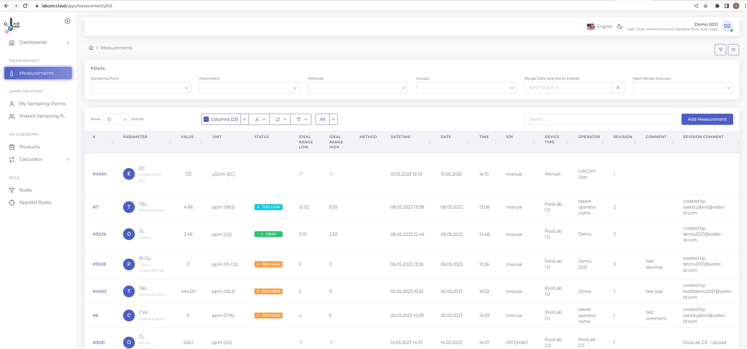Click the share icon in address bar
Image resolution: width=747 pixels, height=349 pixels.
[696, 6]
